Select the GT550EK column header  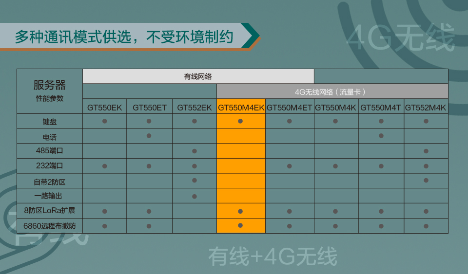[x=104, y=108]
